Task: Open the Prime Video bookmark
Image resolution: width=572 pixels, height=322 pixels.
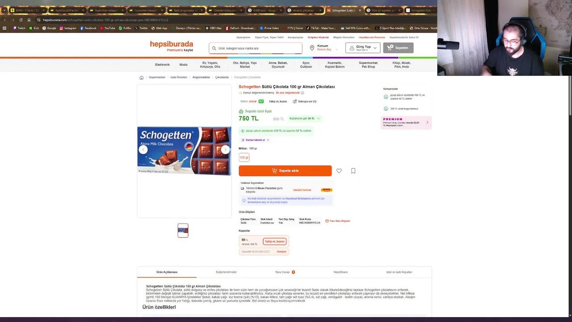Action: click(x=269, y=28)
